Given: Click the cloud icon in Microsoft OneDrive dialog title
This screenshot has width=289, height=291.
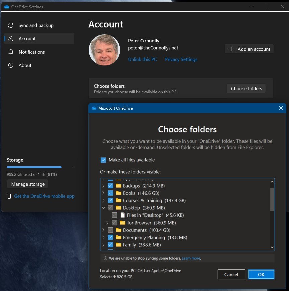Looking at the screenshot, I should coord(94,108).
